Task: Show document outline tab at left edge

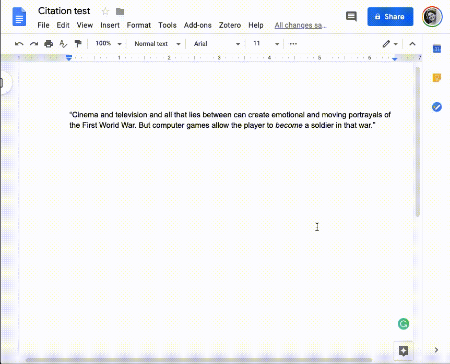Action: click(4, 82)
